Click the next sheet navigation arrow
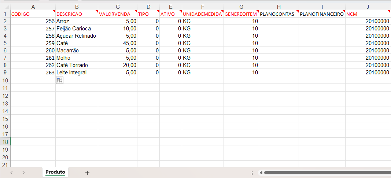Viewport: 391px width, 178px height. 23,173
